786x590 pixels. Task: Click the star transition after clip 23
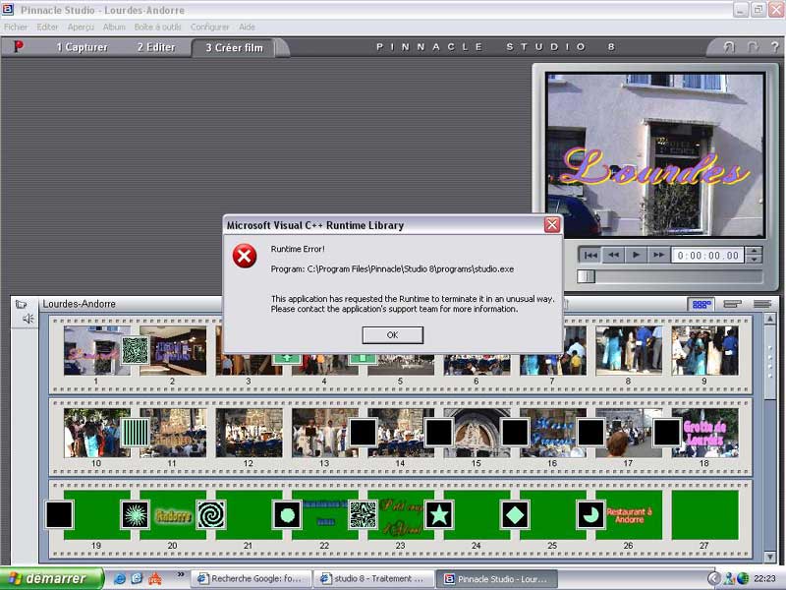(439, 514)
